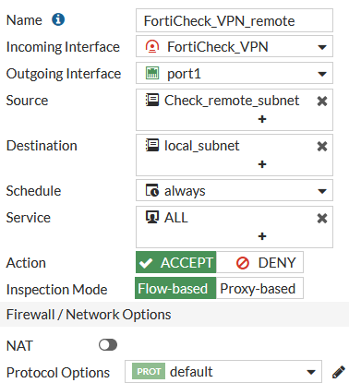Open Outgoing Interface port1 dropdown
This screenshot has width=349, height=383.
point(235,73)
